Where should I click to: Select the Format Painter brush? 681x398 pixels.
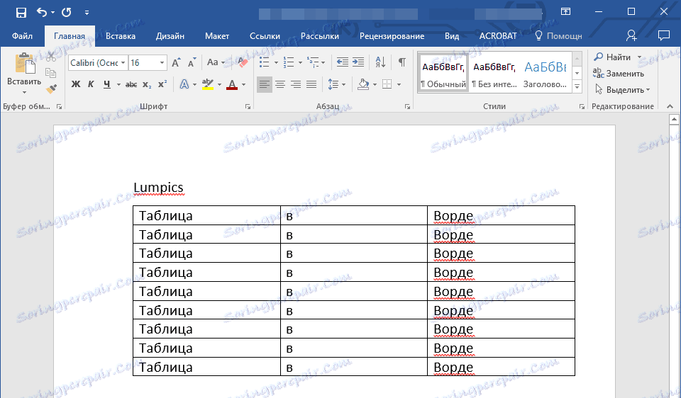click(x=51, y=89)
